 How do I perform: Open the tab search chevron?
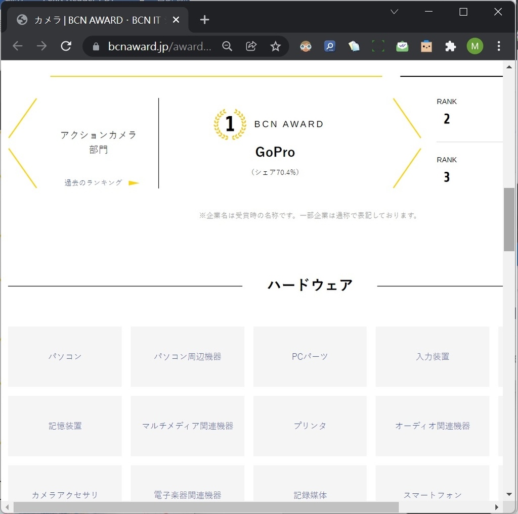[x=394, y=12]
